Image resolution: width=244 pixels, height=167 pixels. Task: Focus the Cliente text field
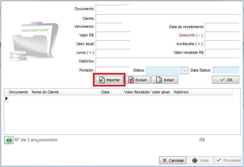click(167, 18)
